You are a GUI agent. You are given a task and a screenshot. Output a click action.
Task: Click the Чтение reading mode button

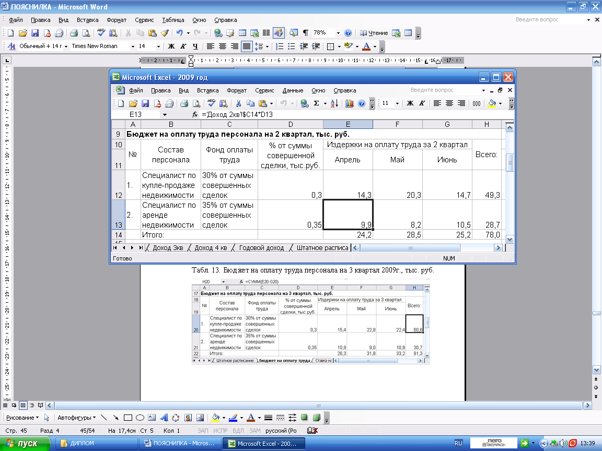pos(374,33)
